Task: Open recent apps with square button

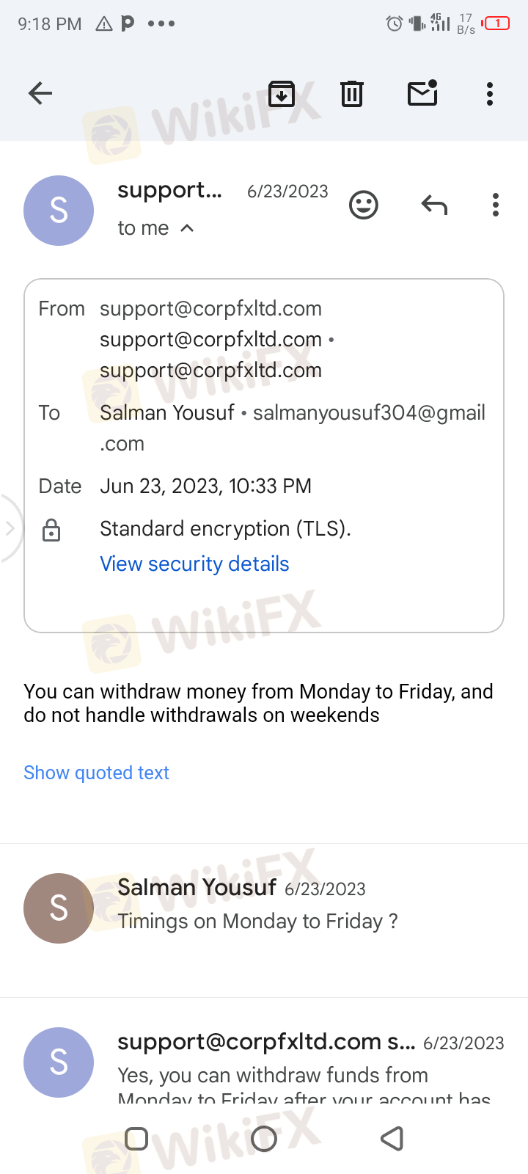Action: click(136, 1139)
